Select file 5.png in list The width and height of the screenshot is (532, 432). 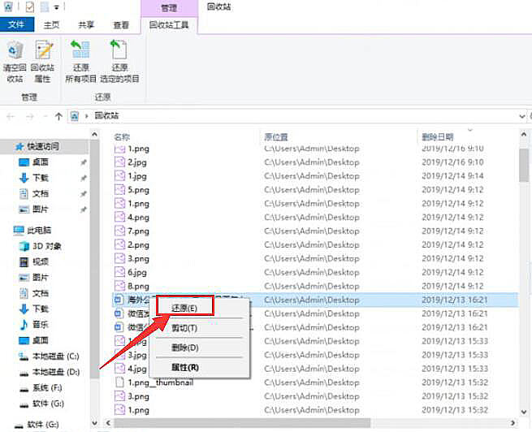[138, 189]
